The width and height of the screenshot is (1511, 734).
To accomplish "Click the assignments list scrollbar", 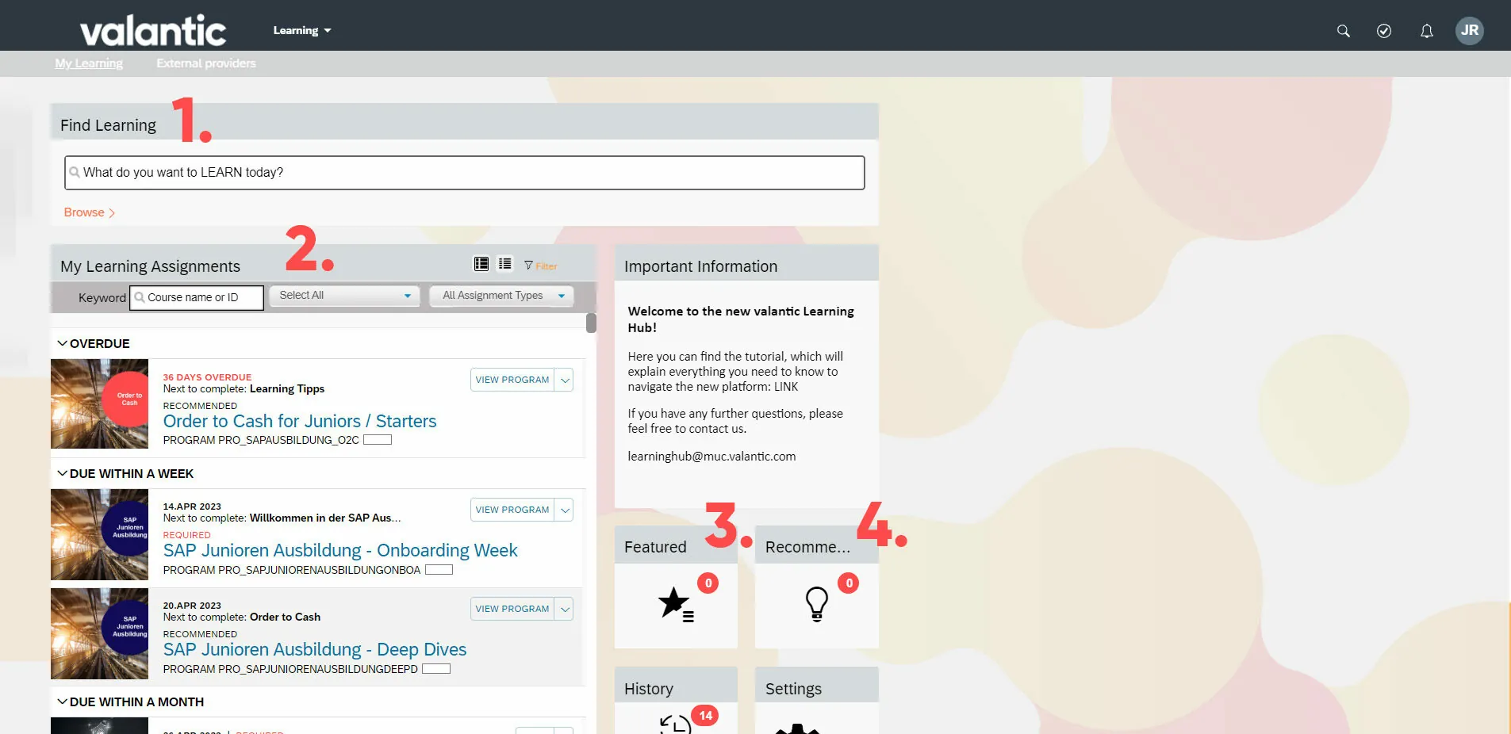I will click(x=591, y=323).
